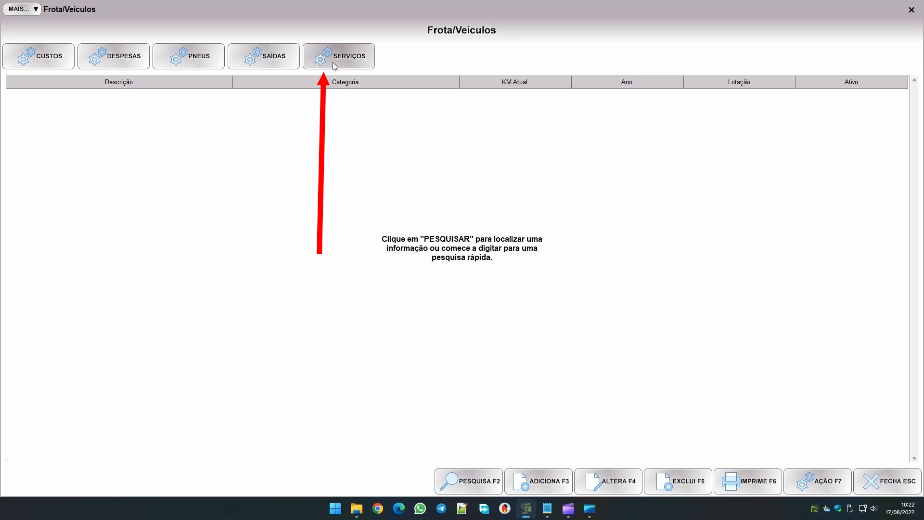Click the scrollbar up arrow
Viewport: 924px width, 520px height.
(914, 80)
